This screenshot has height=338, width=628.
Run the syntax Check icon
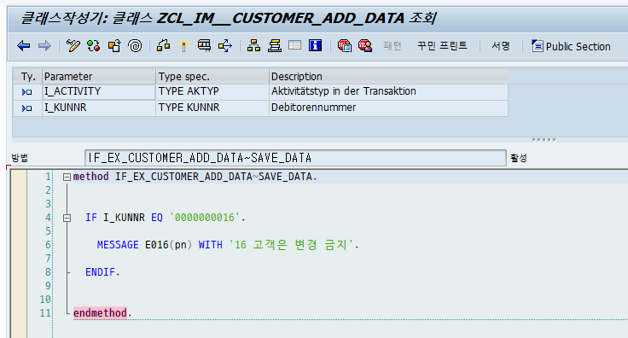click(164, 46)
